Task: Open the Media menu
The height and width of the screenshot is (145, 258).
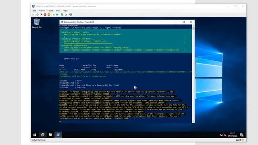Action: point(50,11)
